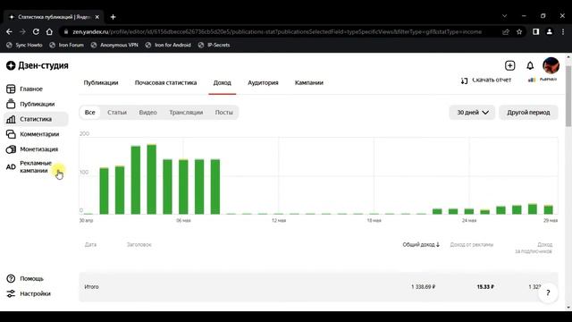Filter by Посты
The height and width of the screenshot is (322, 572).
pos(224,113)
